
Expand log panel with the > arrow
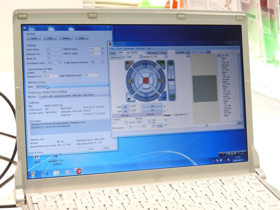pos(219,56)
